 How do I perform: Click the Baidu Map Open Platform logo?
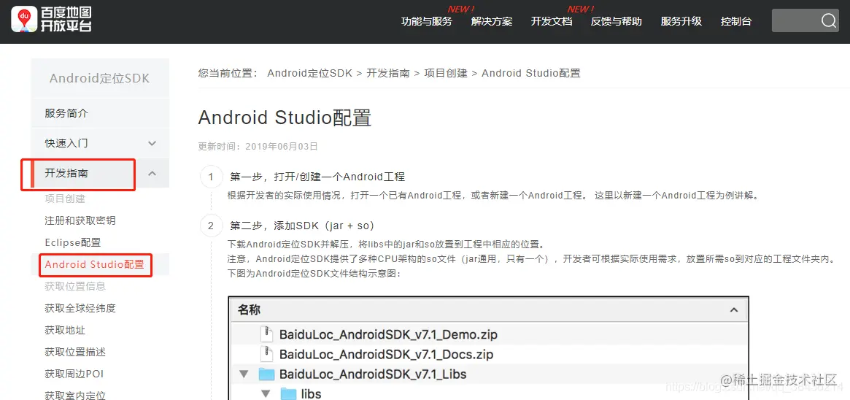click(52, 20)
